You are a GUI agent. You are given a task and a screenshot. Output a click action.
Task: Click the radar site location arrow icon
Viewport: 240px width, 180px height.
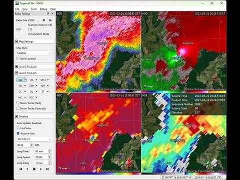coord(50,20)
